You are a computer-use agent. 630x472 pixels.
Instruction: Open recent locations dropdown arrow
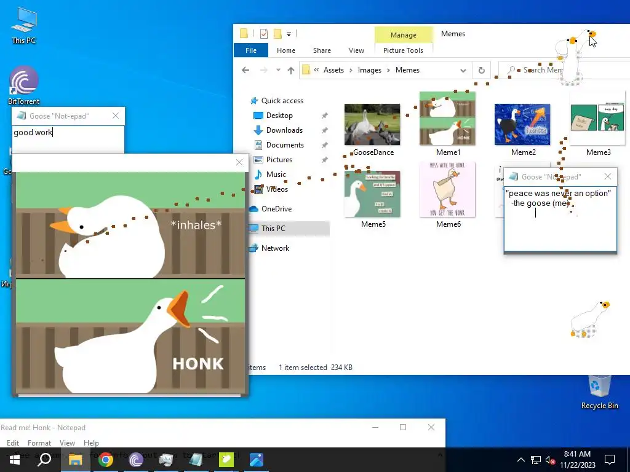click(278, 70)
